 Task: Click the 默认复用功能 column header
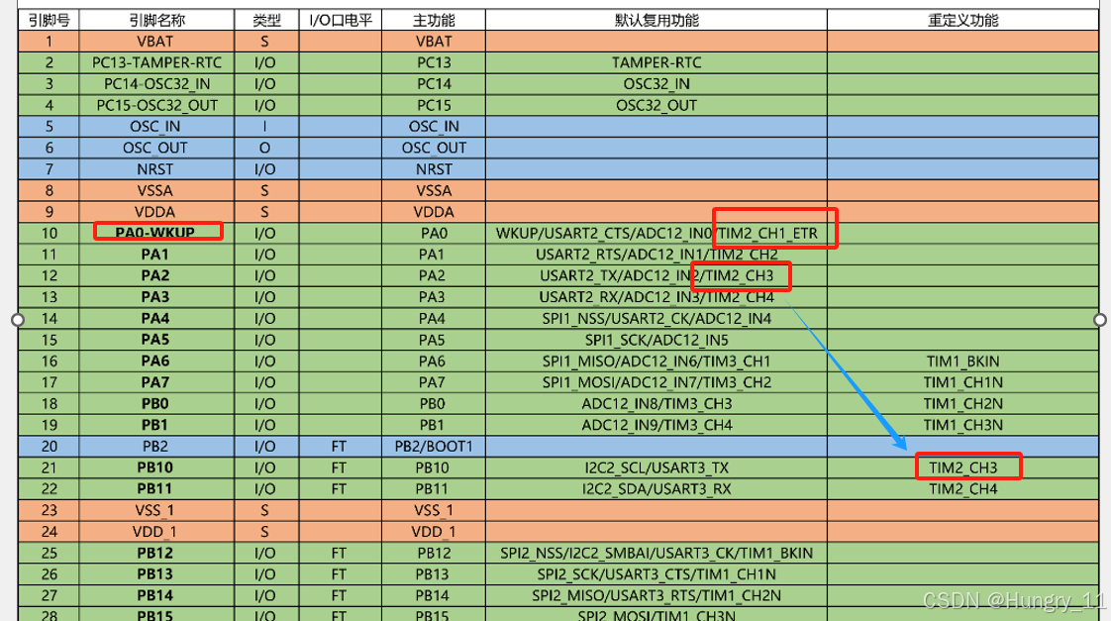point(656,20)
